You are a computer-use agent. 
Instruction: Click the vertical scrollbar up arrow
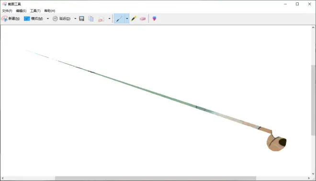pyautogui.click(x=313, y=28)
